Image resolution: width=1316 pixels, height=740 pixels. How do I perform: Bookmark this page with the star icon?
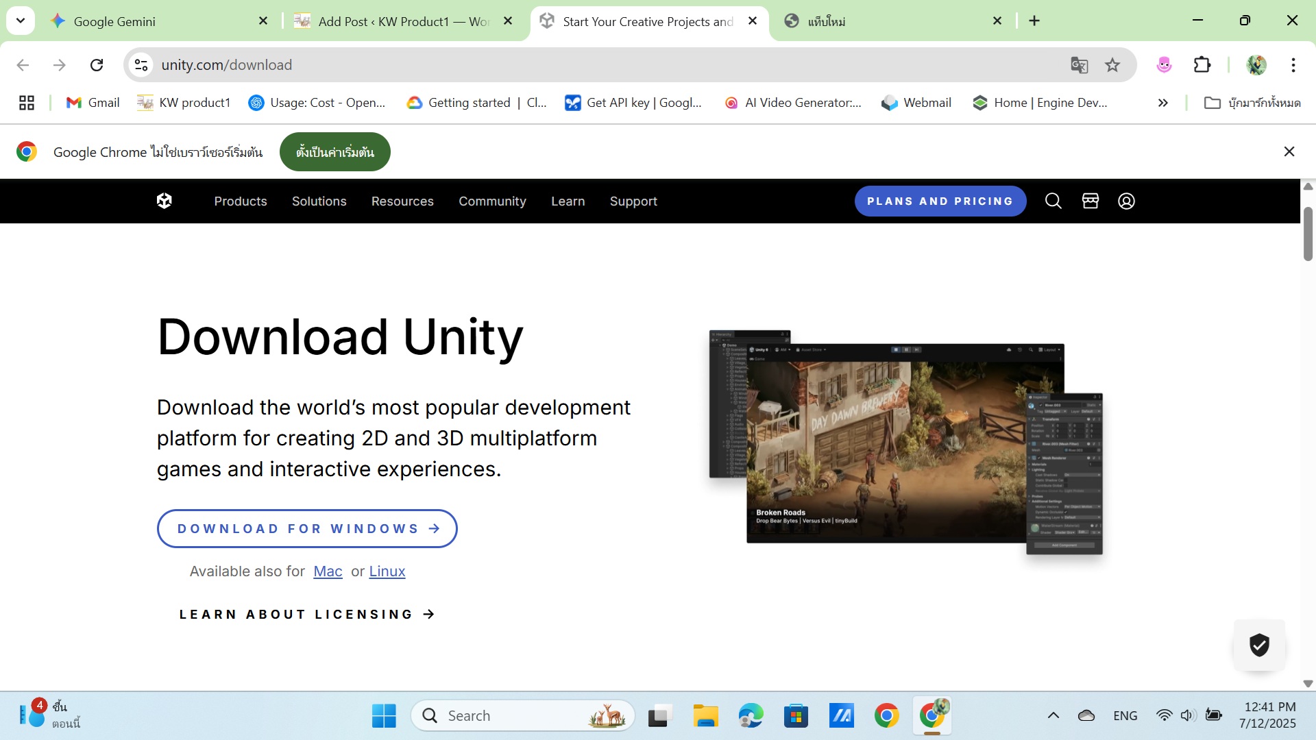[x=1112, y=65]
